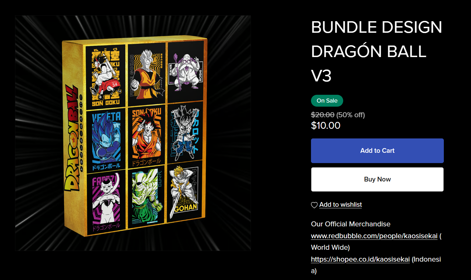Click the orange Son Goku center tile
The height and width of the screenshot is (280, 471).
pos(147,137)
